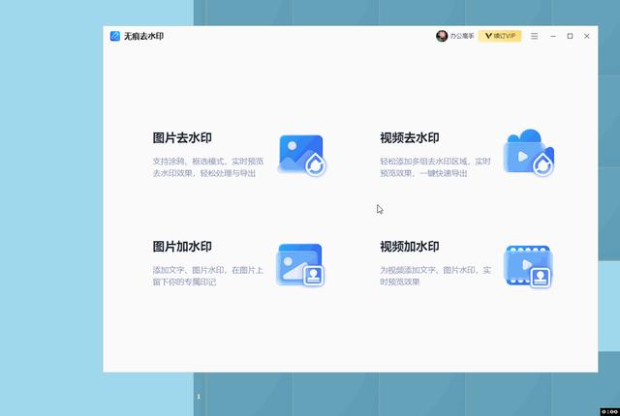The height and width of the screenshot is (416, 620).
Task: Click the 无痕去水印 title text
Action: [x=144, y=36]
